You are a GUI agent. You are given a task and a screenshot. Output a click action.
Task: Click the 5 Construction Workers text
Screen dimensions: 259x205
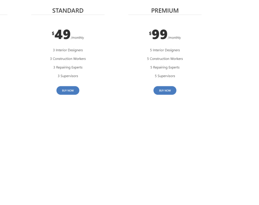coord(165,59)
